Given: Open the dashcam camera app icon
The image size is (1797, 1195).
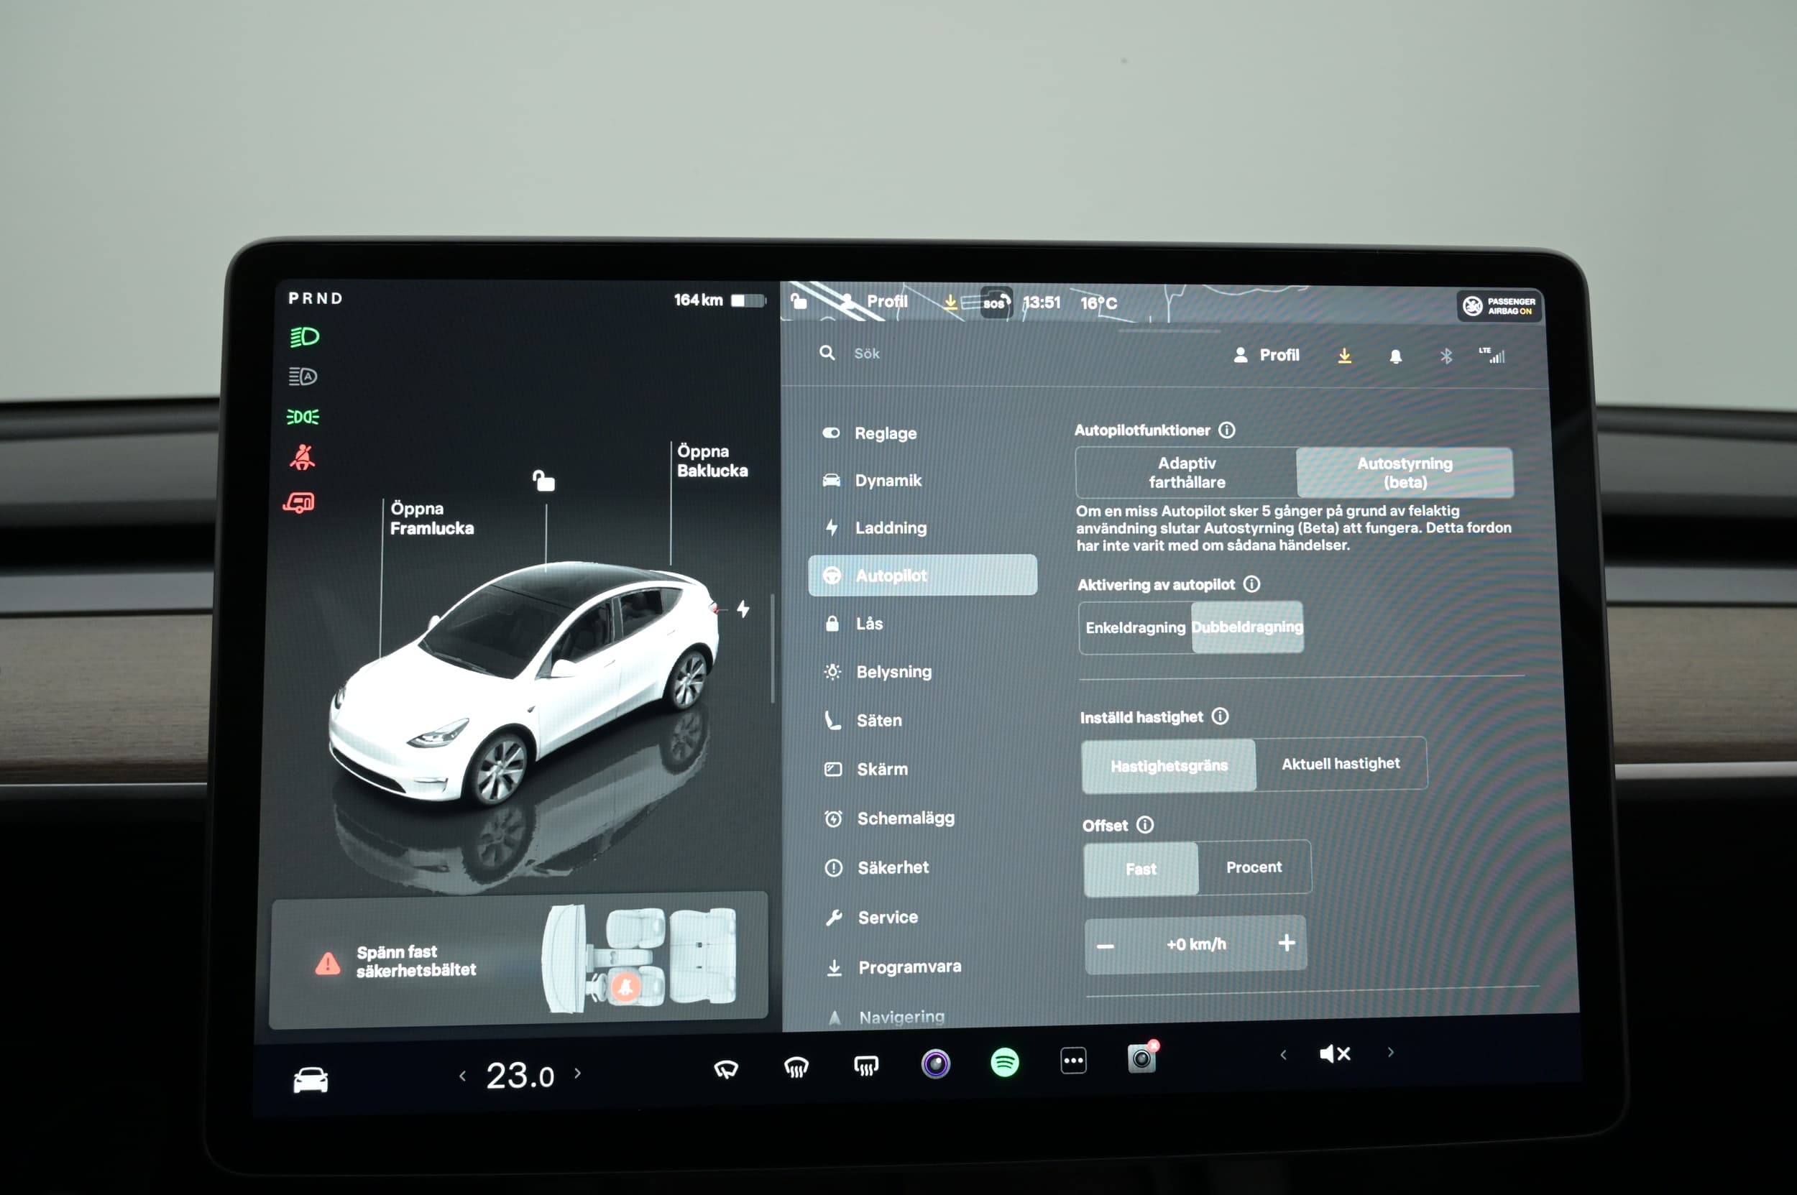Looking at the screenshot, I should [1141, 1058].
